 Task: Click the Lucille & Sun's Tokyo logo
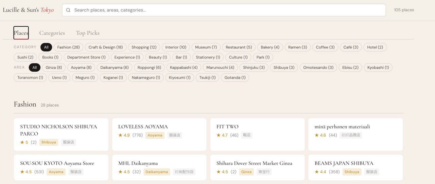coord(28,10)
